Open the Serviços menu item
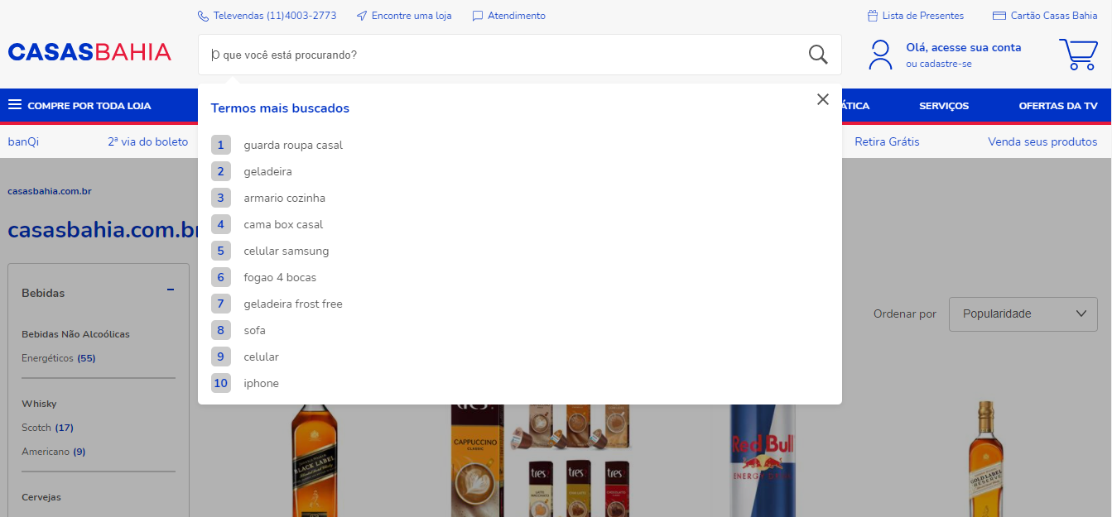This screenshot has width=1112, height=517. tap(944, 106)
